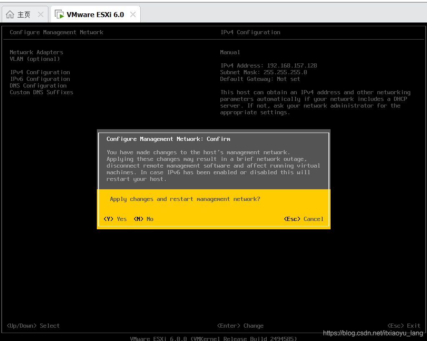The width and height of the screenshot is (427, 341).
Task: Open IPv4 Configuration menu entry
Action: [x=40, y=73]
